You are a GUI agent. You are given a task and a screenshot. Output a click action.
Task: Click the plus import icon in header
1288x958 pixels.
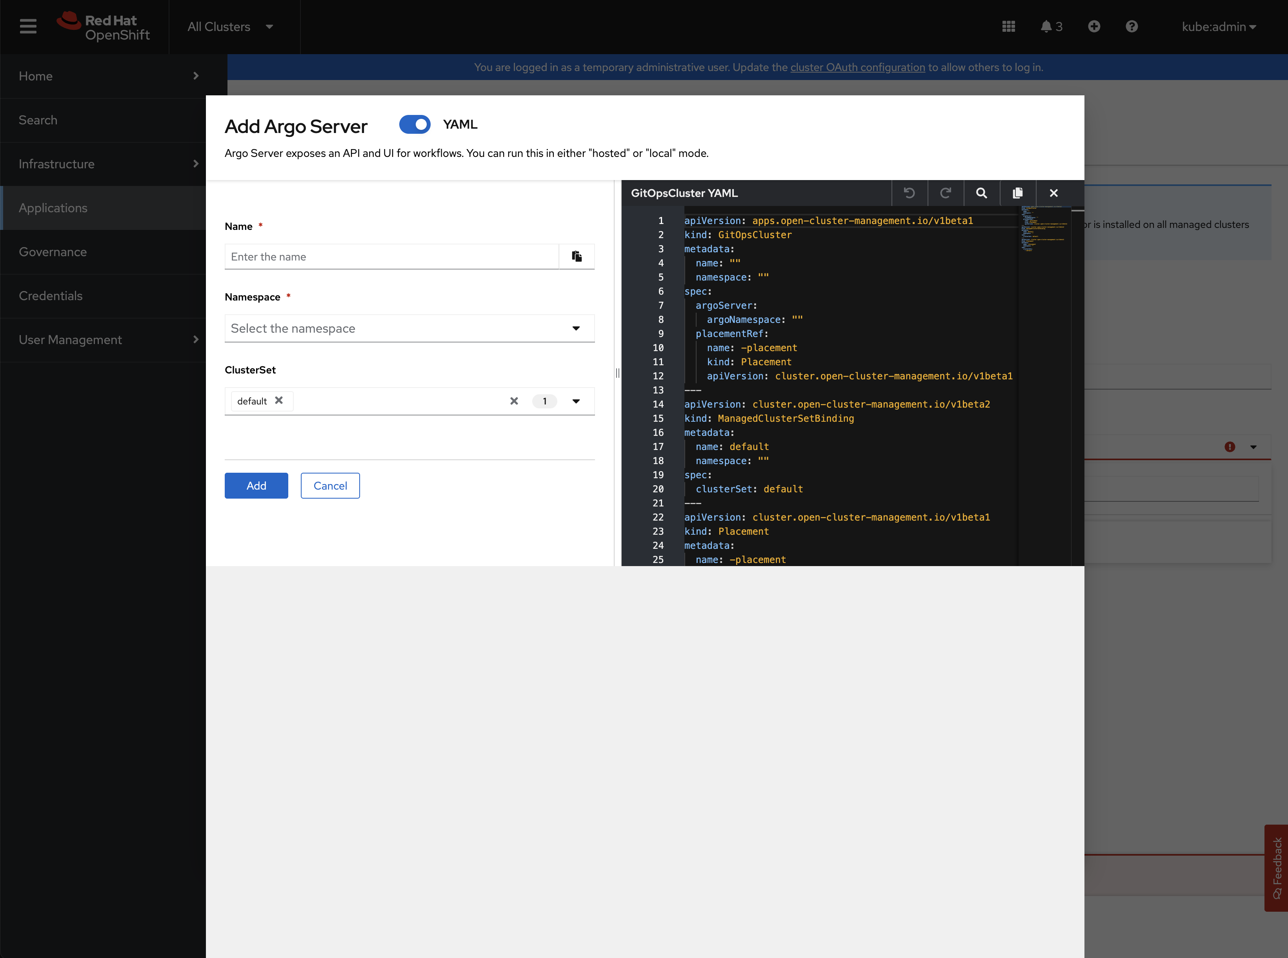(x=1094, y=27)
